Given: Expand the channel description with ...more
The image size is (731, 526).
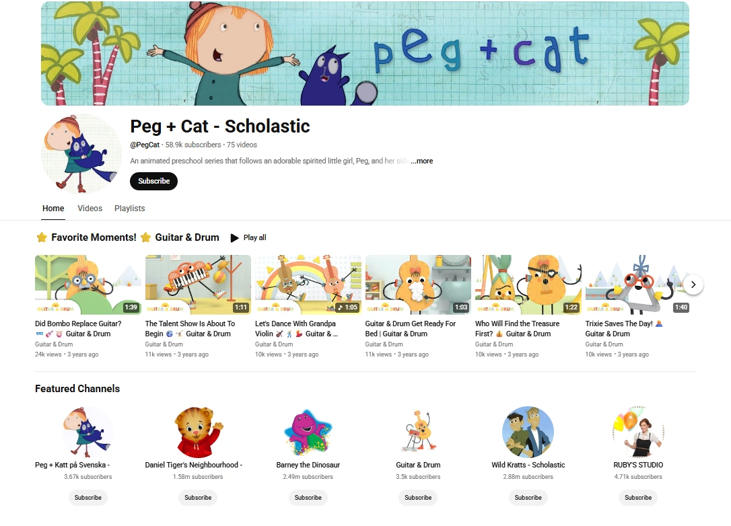Looking at the screenshot, I should coord(423,161).
